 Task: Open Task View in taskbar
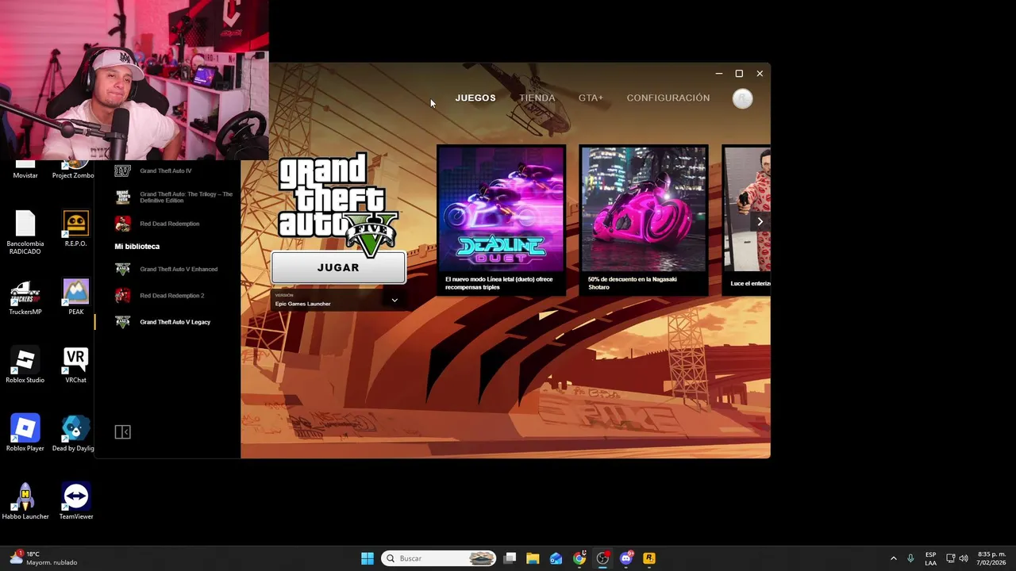(x=510, y=558)
